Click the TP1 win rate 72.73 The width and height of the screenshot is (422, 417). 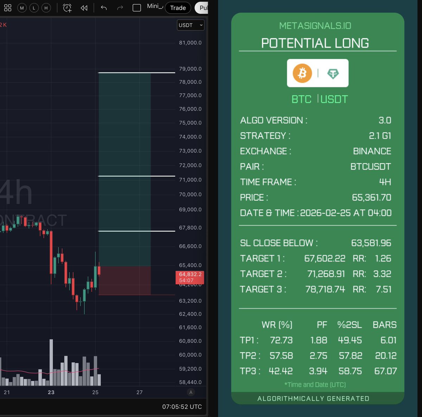pyautogui.click(x=281, y=340)
